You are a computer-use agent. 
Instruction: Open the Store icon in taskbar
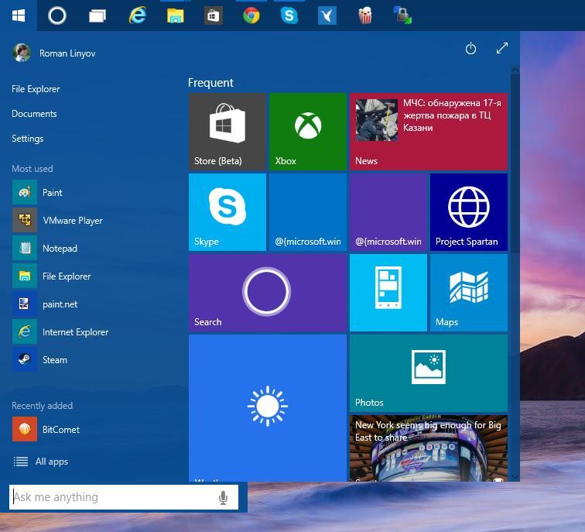pyautogui.click(x=214, y=16)
